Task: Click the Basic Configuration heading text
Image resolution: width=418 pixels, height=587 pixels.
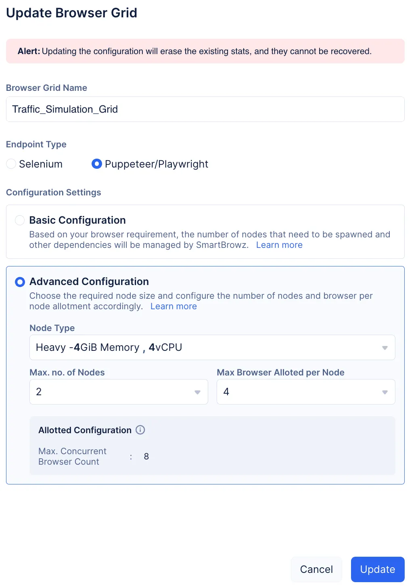Action: (x=77, y=220)
